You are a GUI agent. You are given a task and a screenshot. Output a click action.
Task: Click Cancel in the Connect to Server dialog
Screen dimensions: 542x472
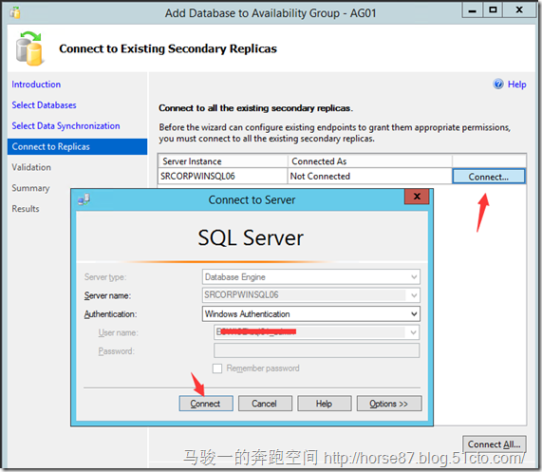coord(265,404)
